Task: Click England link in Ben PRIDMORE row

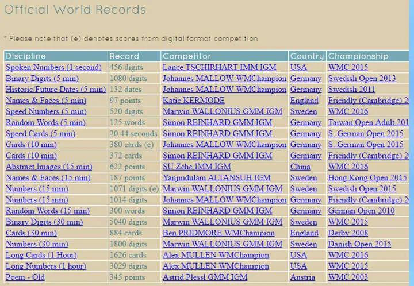Action: pyautogui.click(x=304, y=233)
